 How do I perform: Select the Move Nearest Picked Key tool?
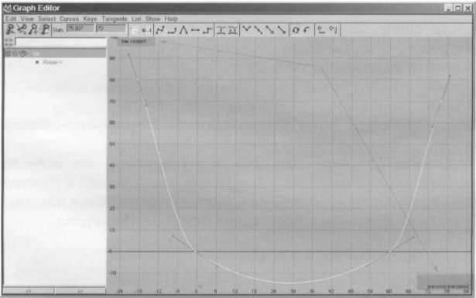pyautogui.click(x=11, y=29)
